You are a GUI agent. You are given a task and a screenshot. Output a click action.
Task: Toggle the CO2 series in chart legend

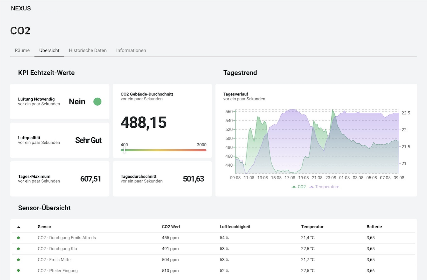(x=299, y=187)
